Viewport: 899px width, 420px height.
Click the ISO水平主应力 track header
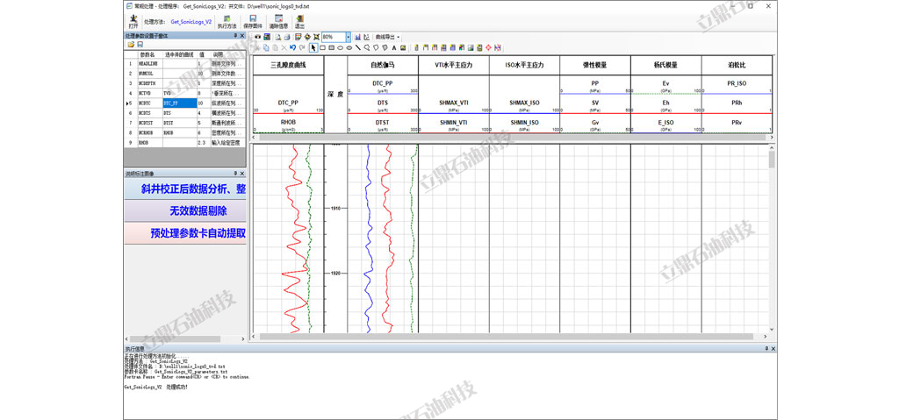click(x=525, y=65)
